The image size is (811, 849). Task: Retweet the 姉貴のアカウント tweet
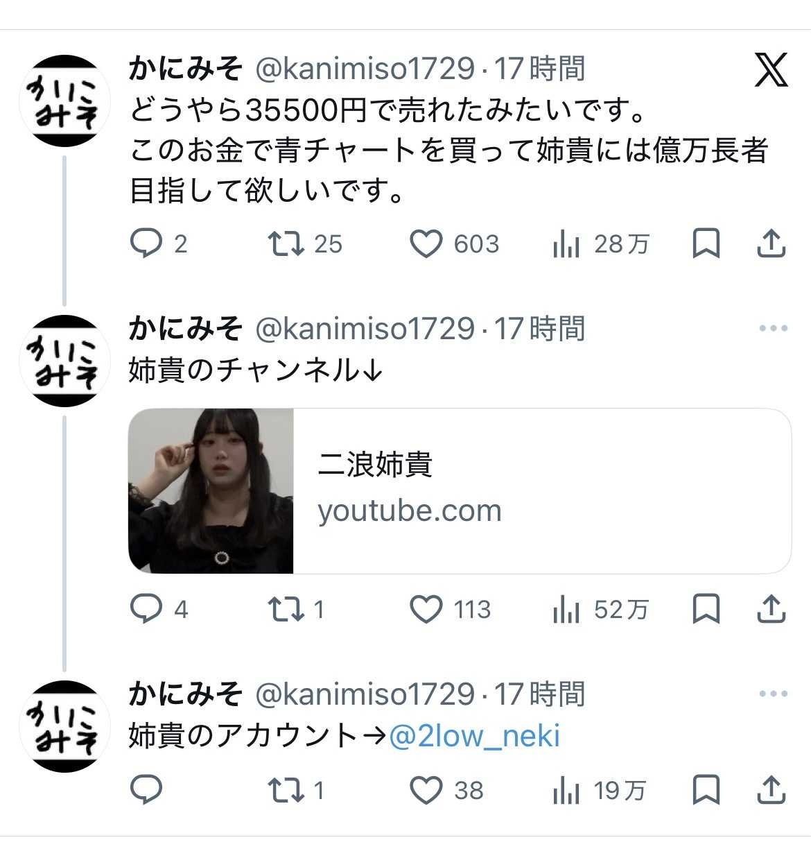(x=286, y=790)
